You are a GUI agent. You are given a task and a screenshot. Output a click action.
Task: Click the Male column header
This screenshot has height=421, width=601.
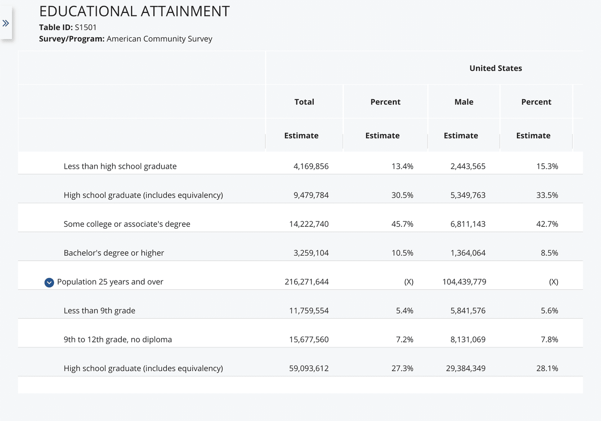point(464,102)
